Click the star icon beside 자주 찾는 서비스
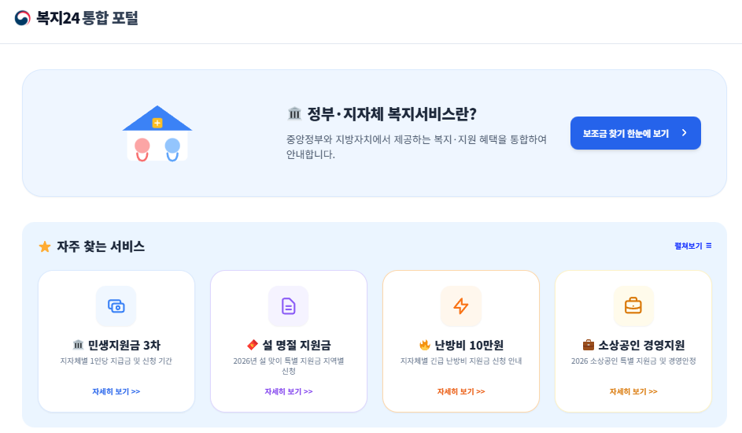Viewport: 742px width, 433px height. tap(45, 247)
